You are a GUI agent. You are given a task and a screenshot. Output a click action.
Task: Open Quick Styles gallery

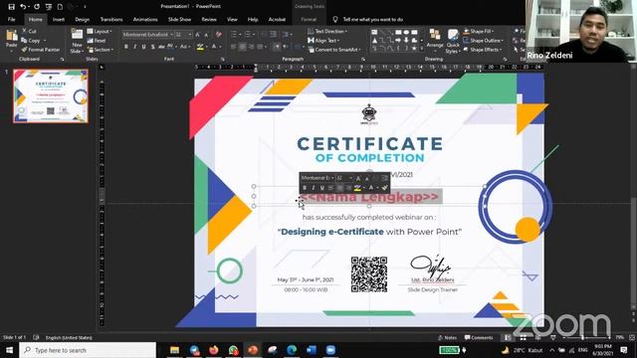453,42
